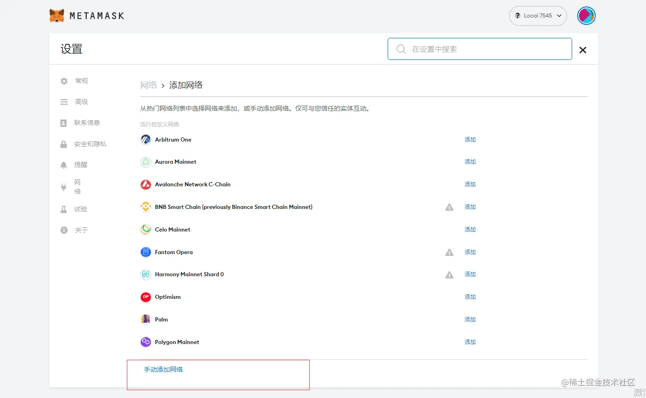
Task: Click the Optimism OP logo
Action: [146, 297]
